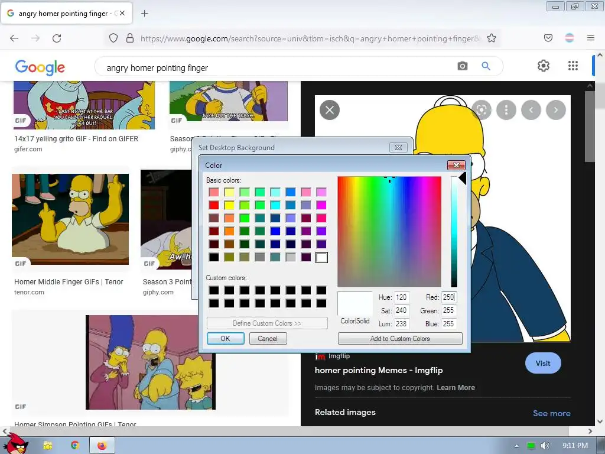Go to next image in preview
Viewport: 605px width, 454px height.
point(555,110)
